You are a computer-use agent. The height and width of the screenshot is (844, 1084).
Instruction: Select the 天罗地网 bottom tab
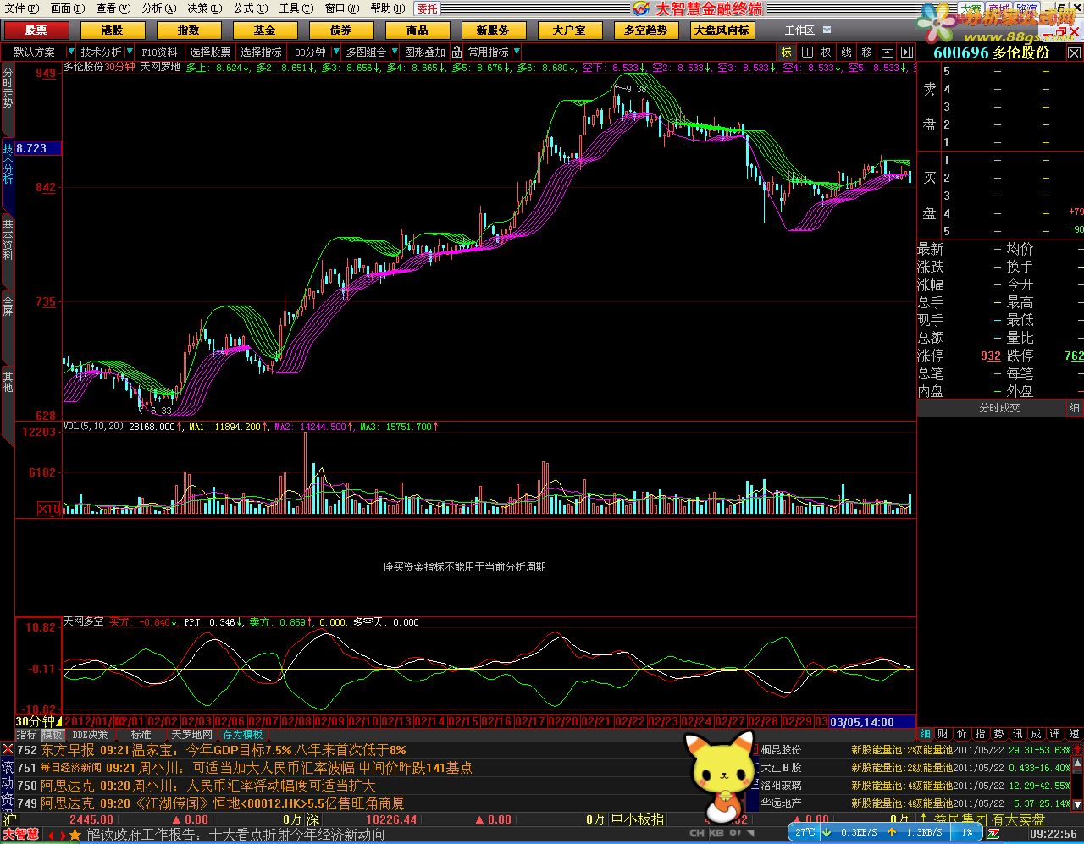tap(192, 735)
